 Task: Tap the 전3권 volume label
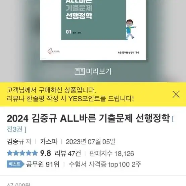pos(16,129)
